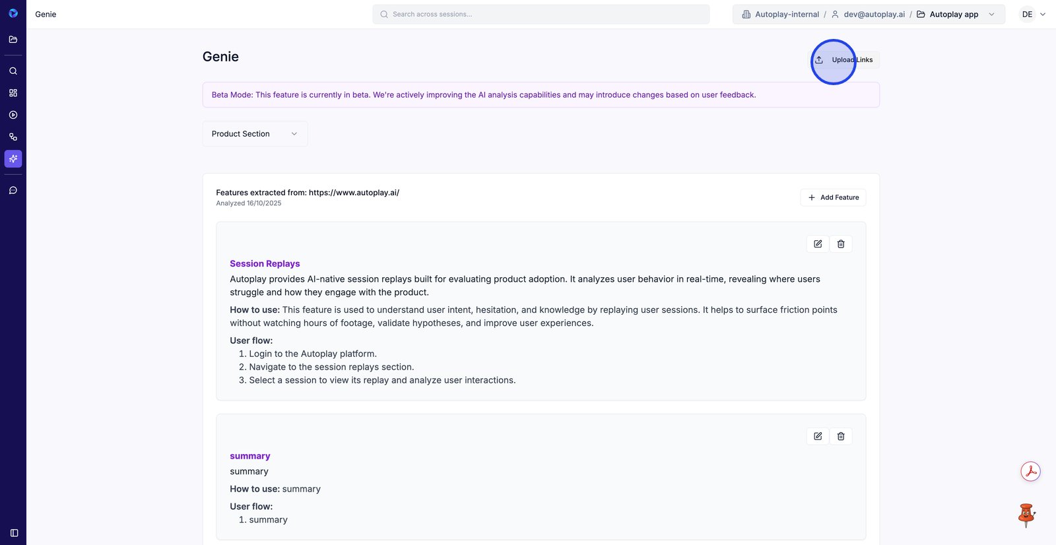Image resolution: width=1056 pixels, height=545 pixels.
Task: Select the Autoplay-internal breadcrumb item
Action: [x=781, y=15]
